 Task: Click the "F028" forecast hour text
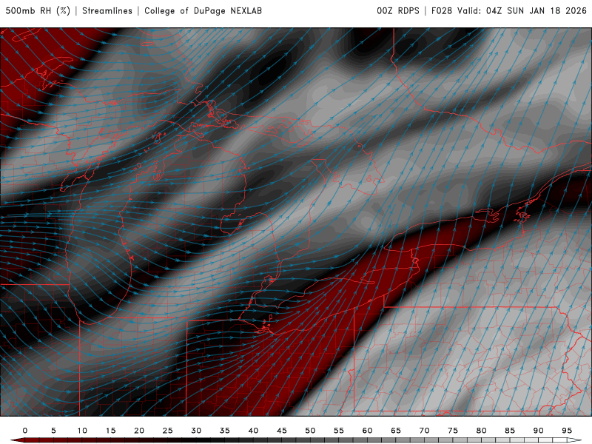[x=442, y=11]
